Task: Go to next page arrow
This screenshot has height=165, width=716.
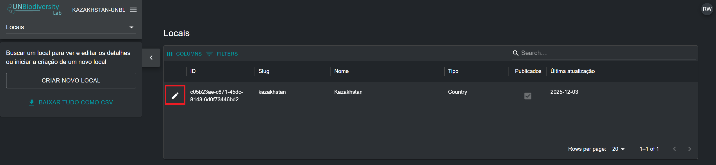Action: (689, 149)
